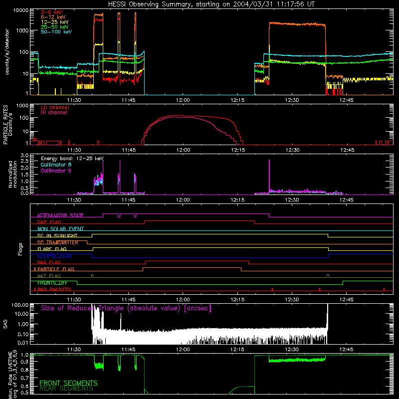Screen dimensions: 399x399
Task: Click the NON SOLAR EVENT flag label
Action: pyautogui.click(x=60, y=229)
